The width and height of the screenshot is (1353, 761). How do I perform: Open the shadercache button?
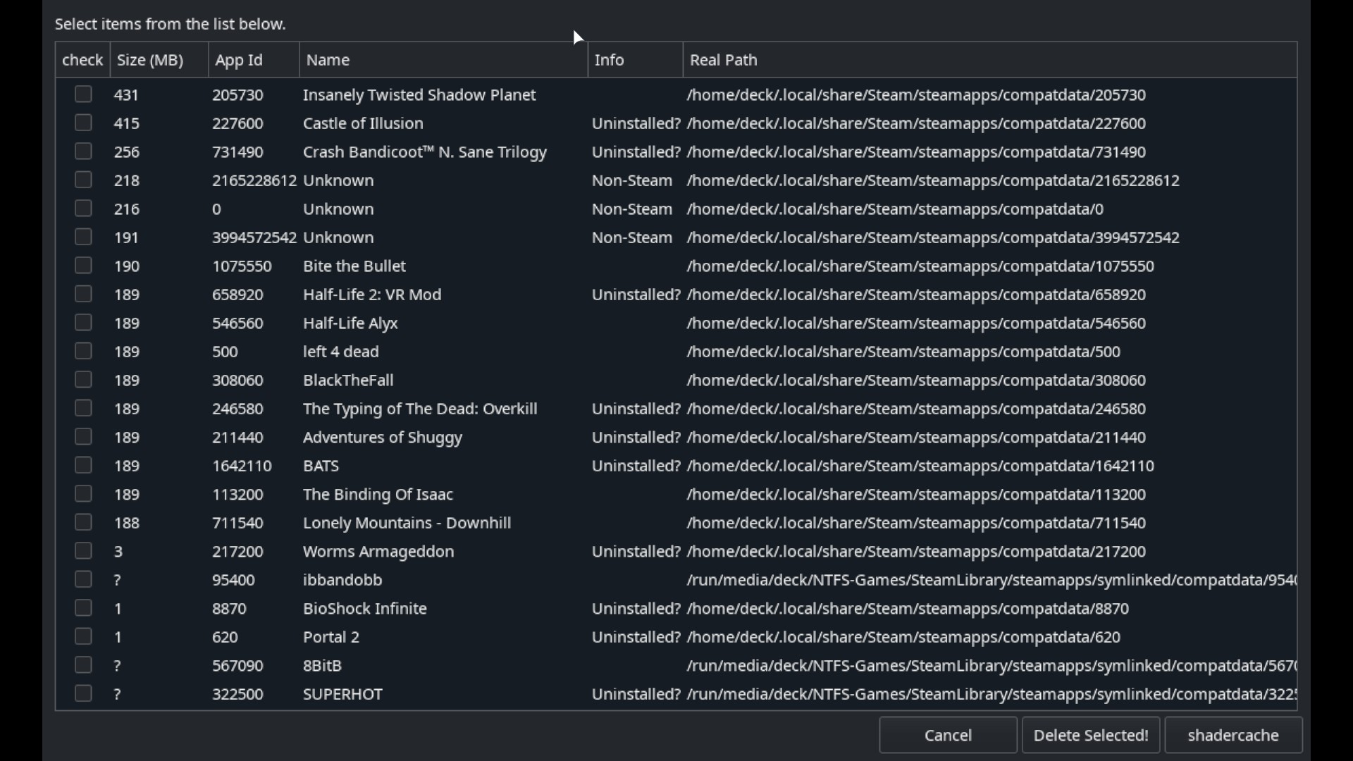click(x=1232, y=736)
